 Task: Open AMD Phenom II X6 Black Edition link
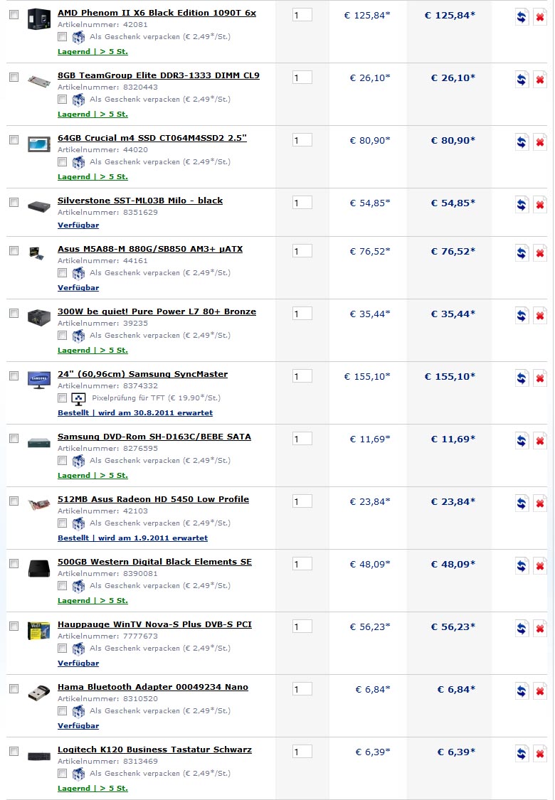pyautogui.click(x=157, y=13)
